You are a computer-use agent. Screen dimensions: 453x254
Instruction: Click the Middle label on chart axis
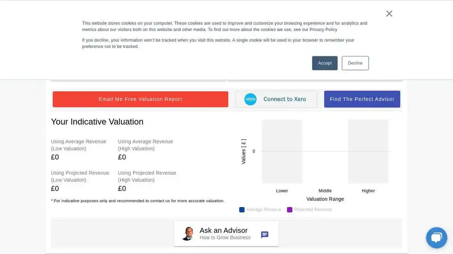click(325, 191)
